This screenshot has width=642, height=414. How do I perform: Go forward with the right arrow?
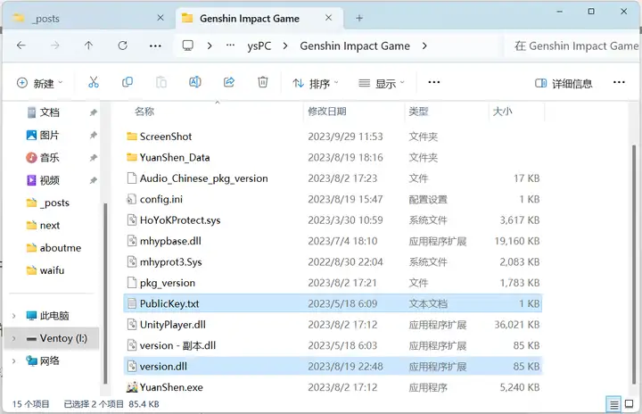55,46
